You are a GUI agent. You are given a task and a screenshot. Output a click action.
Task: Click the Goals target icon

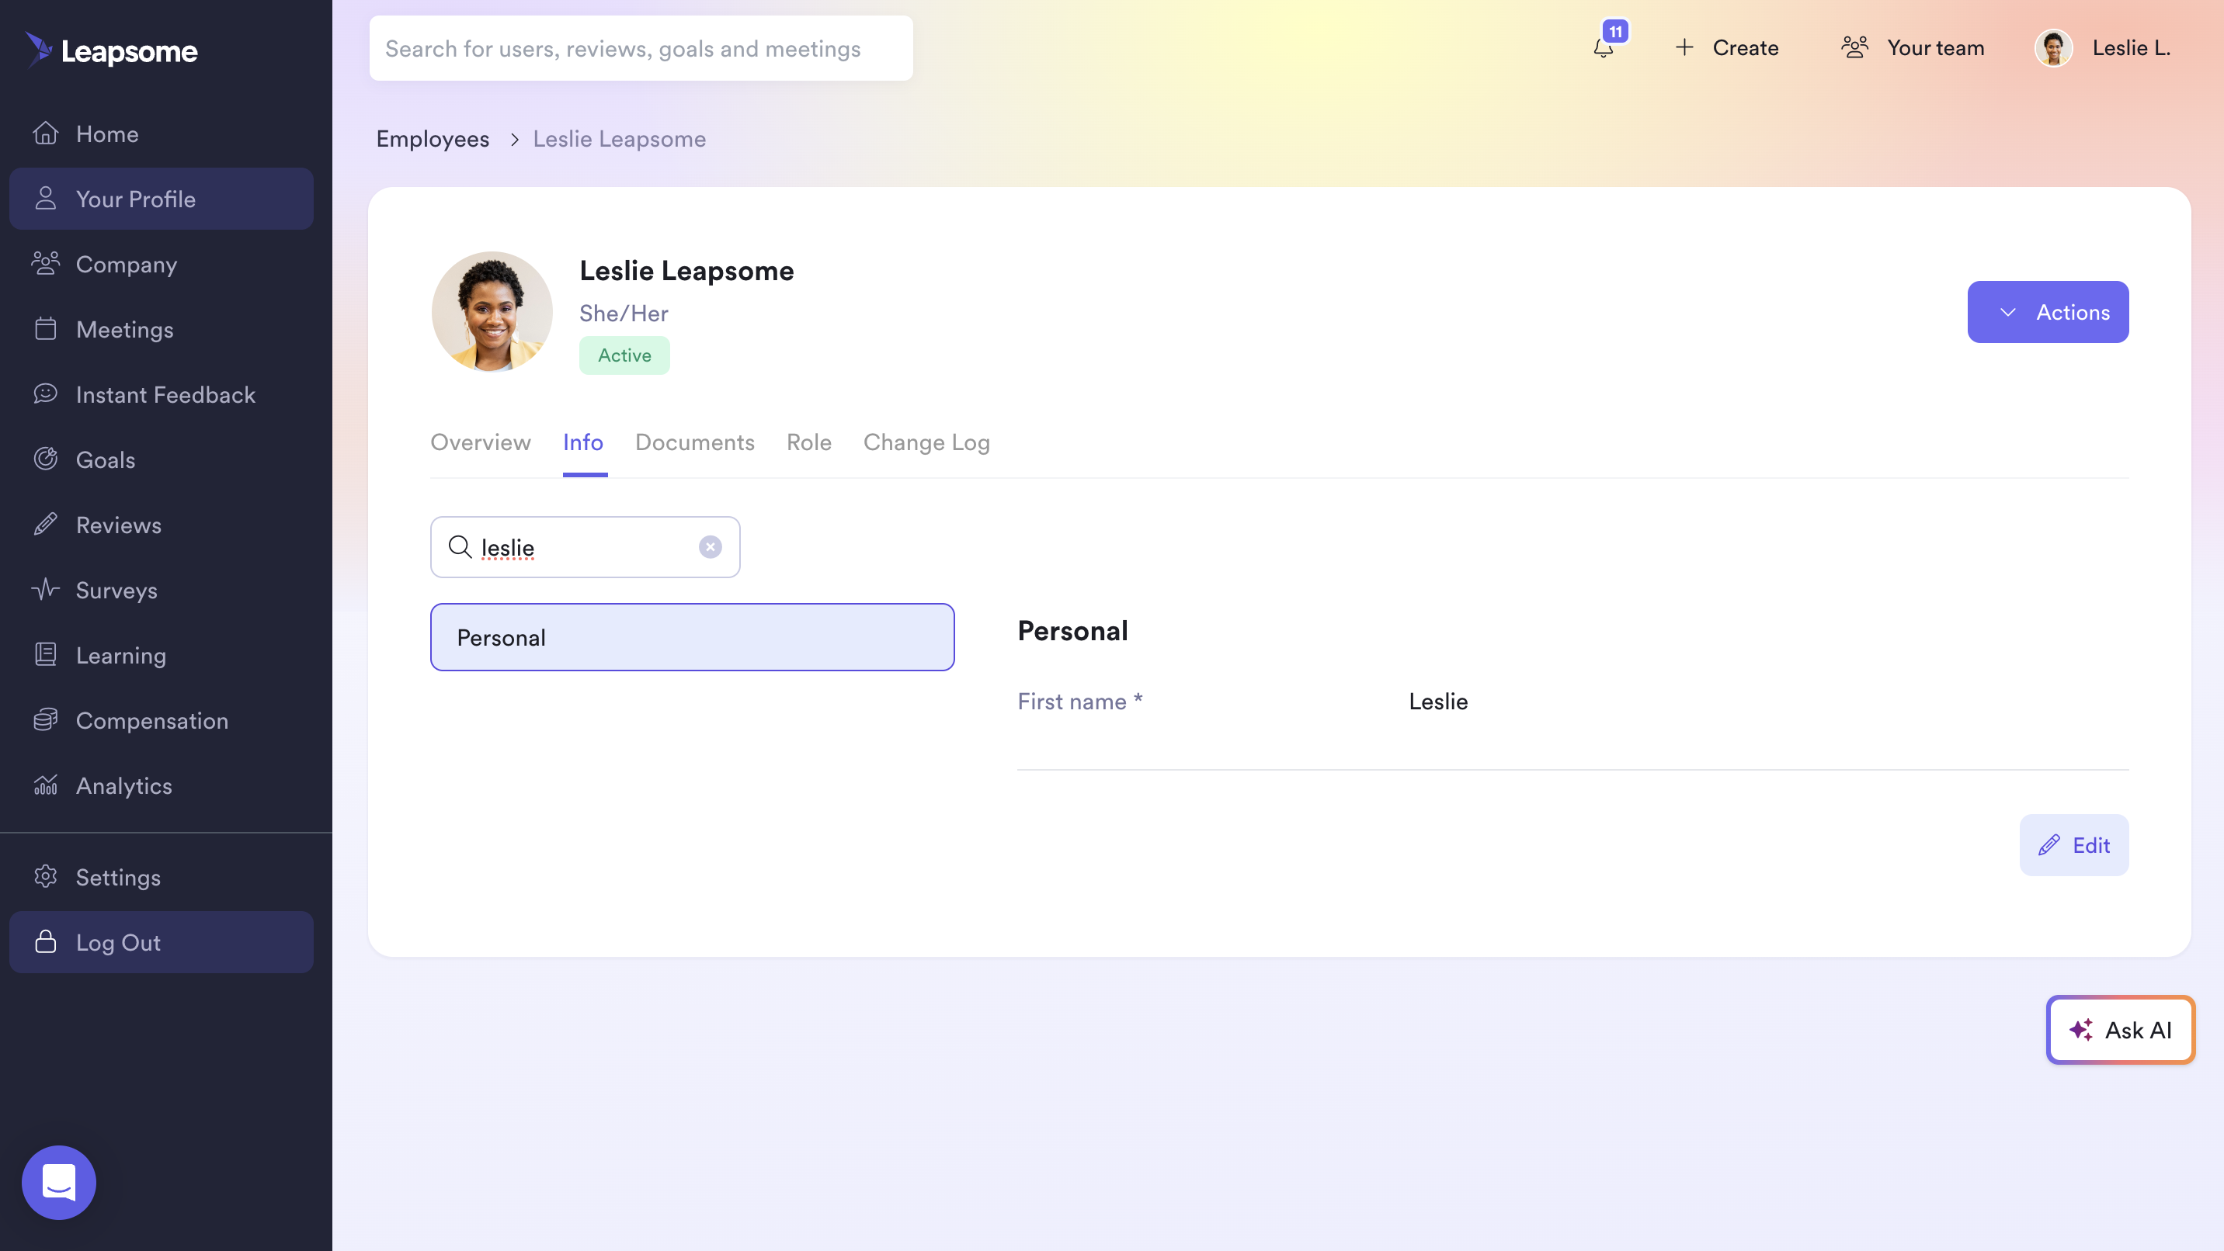tap(46, 459)
